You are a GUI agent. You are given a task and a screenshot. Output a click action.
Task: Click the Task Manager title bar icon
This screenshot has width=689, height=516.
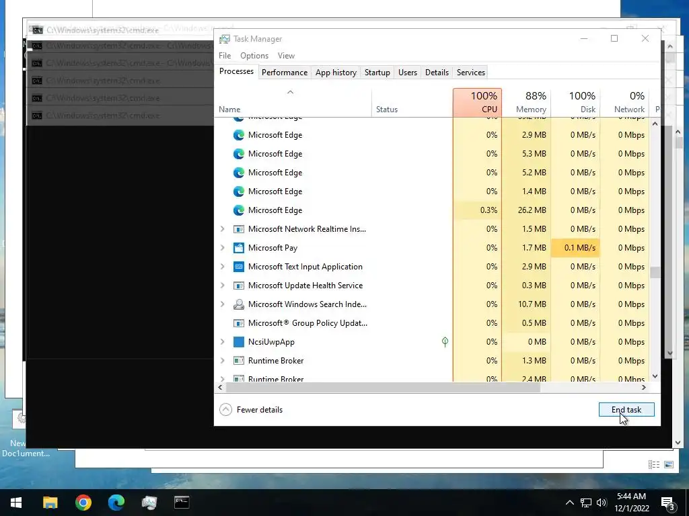tap(225, 39)
